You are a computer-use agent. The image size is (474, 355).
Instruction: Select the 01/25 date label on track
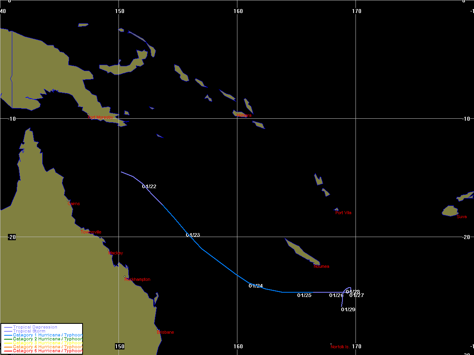304,295
